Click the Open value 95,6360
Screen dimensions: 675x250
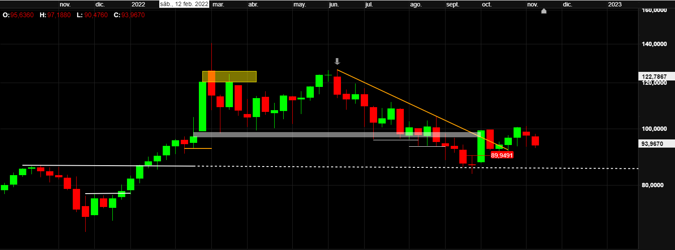pos(22,15)
